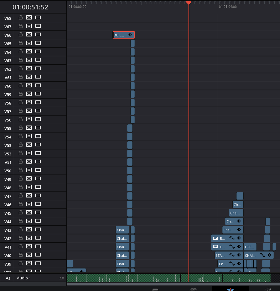Open curve icon on CHAI... clip in V40
Image resolution: width=280 pixels, height=291 pixels.
(x=262, y=255)
